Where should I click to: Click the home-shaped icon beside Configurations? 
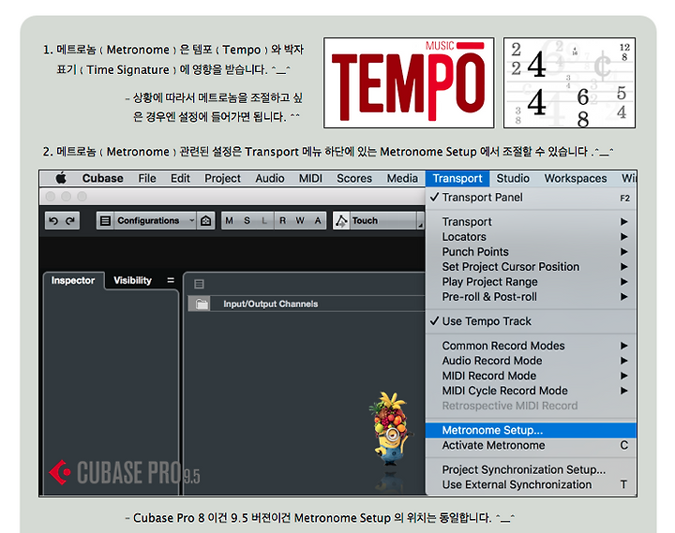point(205,221)
